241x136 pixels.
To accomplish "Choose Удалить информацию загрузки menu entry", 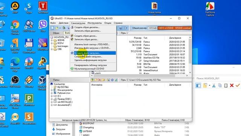I will click(93, 60).
